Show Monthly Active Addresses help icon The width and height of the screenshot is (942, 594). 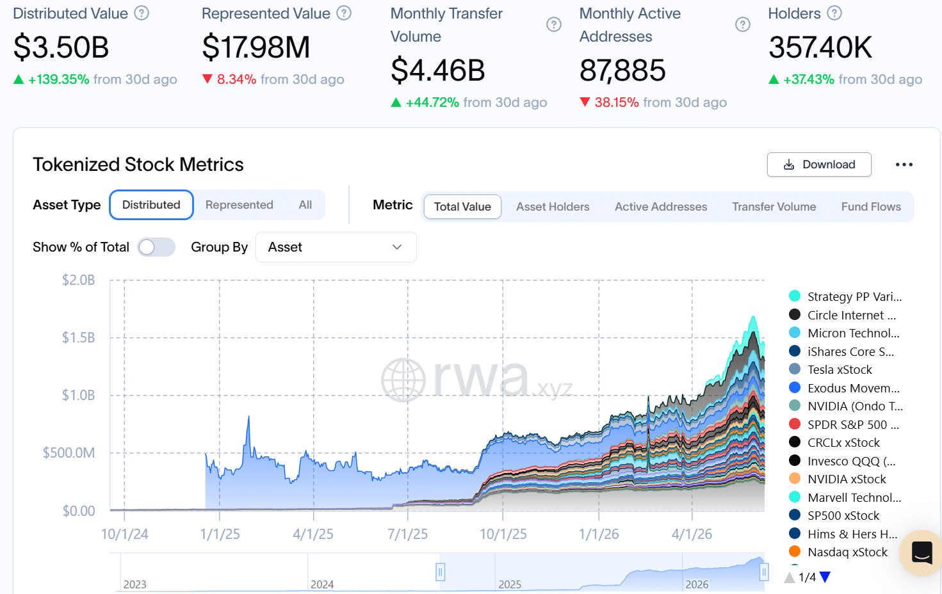click(743, 24)
